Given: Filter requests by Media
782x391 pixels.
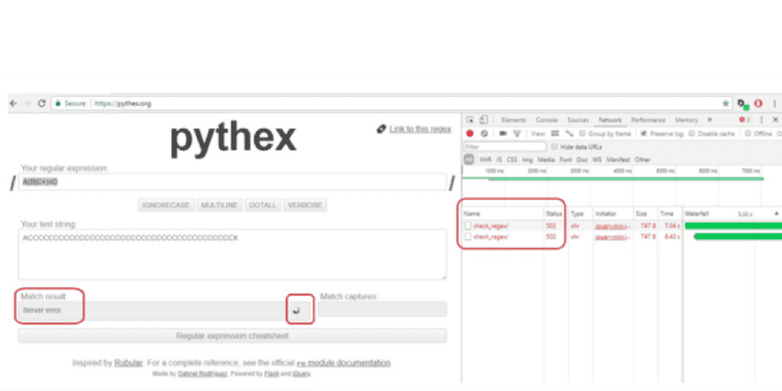Looking at the screenshot, I should 546,160.
